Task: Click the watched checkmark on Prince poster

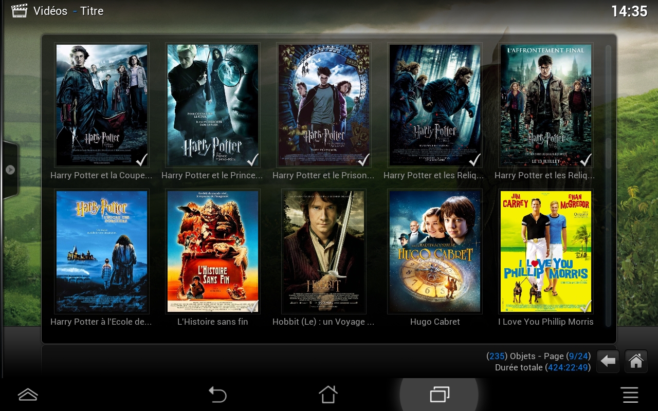Action: click(252, 160)
